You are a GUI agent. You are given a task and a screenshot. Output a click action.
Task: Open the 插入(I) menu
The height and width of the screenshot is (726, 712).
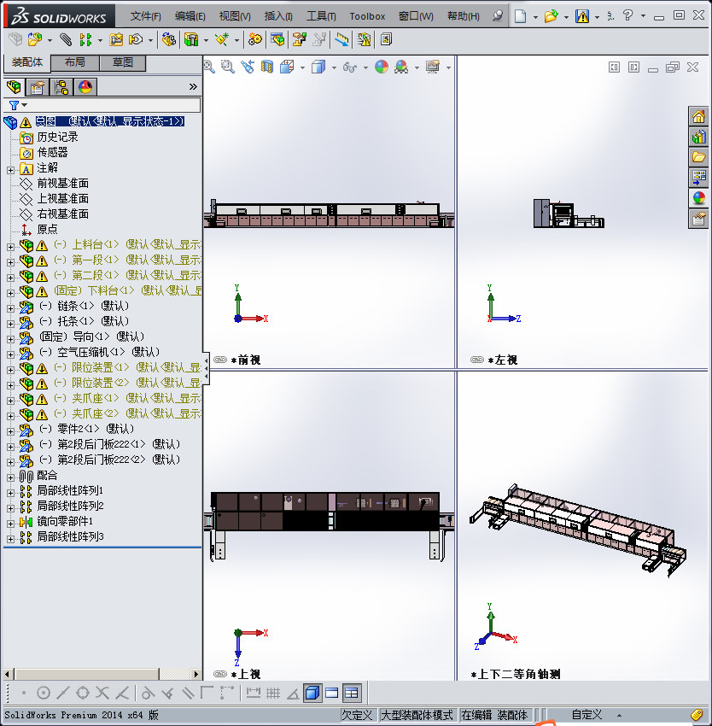[278, 16]
